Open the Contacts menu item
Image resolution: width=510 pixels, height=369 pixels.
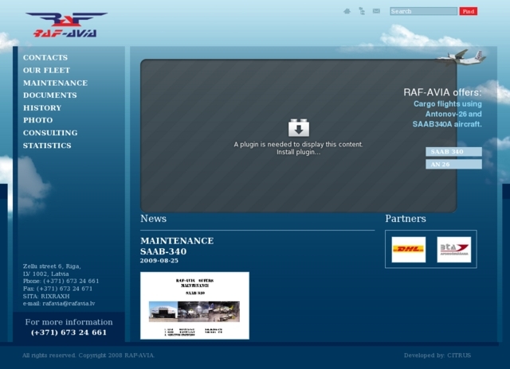pos(45,58)
